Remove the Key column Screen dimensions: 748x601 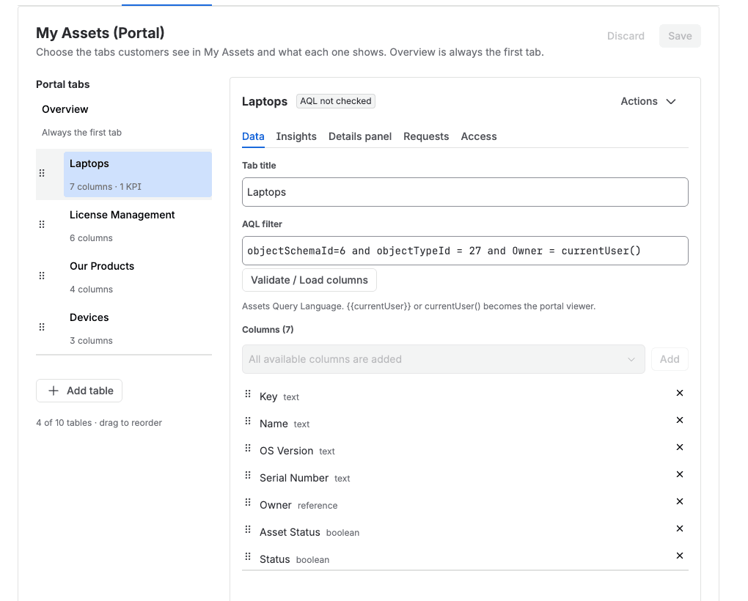point(680,393)
